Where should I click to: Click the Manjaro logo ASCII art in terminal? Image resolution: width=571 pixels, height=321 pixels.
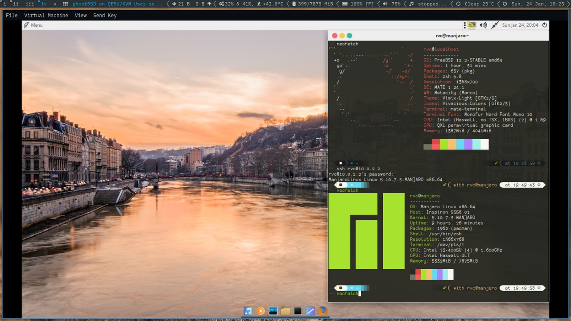point(366,231)
